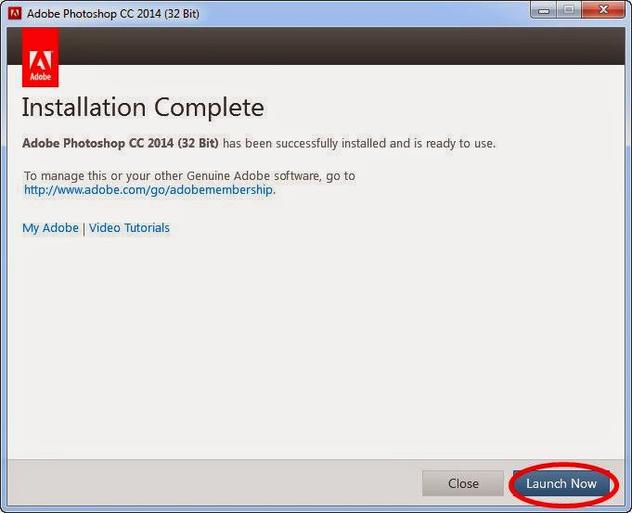
Task: Click the Installation Complete heading
Action: click(x=143, y=108)
